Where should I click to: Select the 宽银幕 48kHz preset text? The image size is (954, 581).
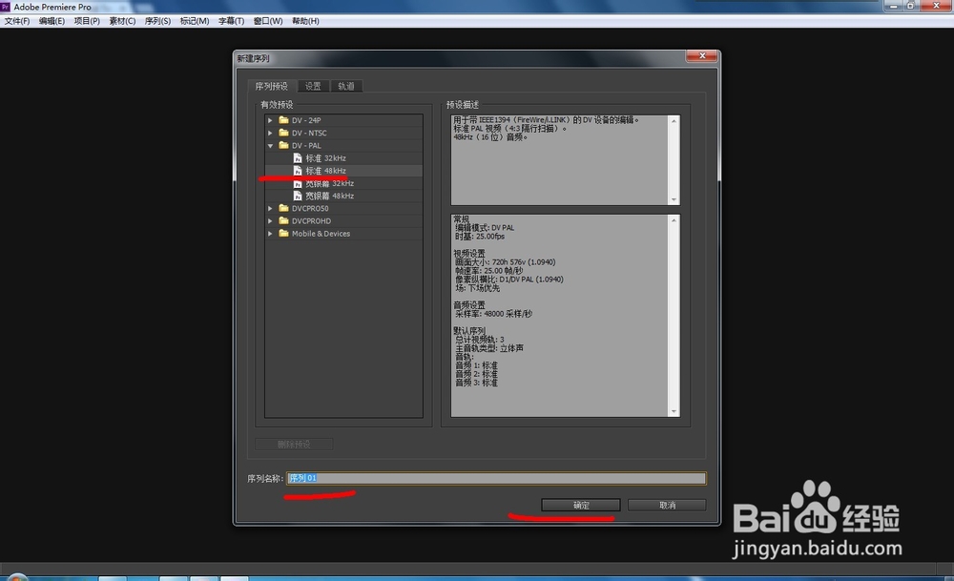click(330, 196)
